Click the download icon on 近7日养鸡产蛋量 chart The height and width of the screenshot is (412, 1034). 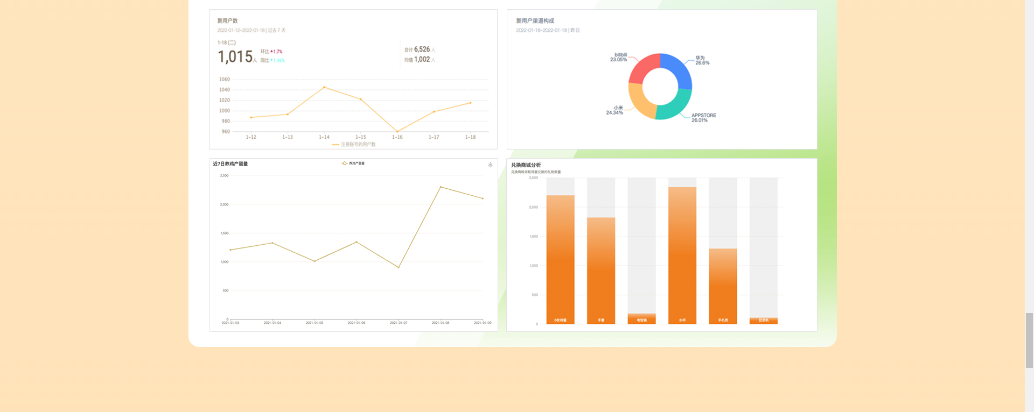click(x=490, y=165)
